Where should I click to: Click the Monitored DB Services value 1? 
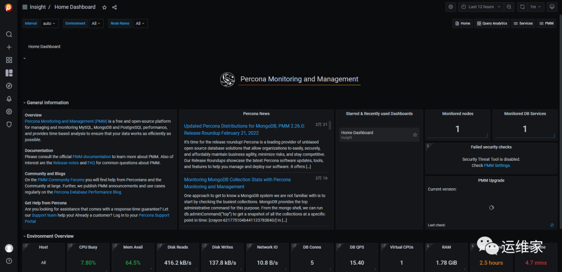[525, 129]
